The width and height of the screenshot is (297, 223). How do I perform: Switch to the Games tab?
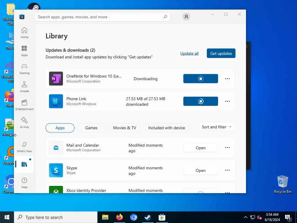point(91,128)
